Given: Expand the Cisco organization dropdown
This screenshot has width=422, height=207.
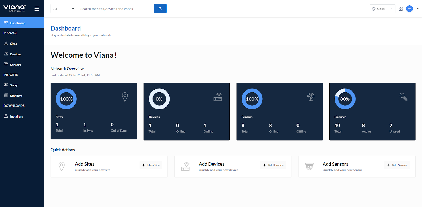Looking at the screenshot, I should [382, 9].
